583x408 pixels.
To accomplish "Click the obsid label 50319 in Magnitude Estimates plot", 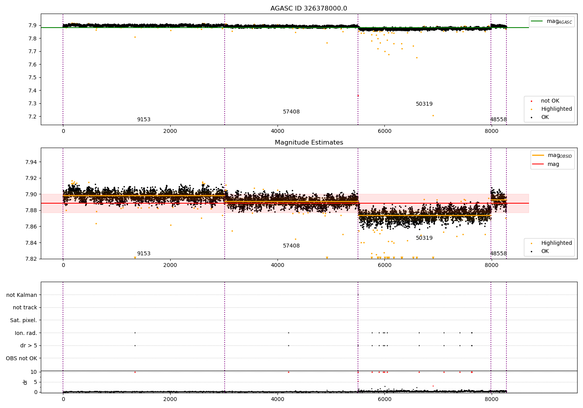I will click(x=424, y=238).
